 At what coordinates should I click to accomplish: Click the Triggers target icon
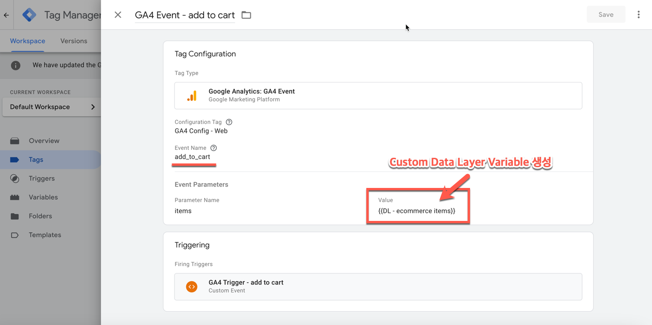[x=15, y=179]
